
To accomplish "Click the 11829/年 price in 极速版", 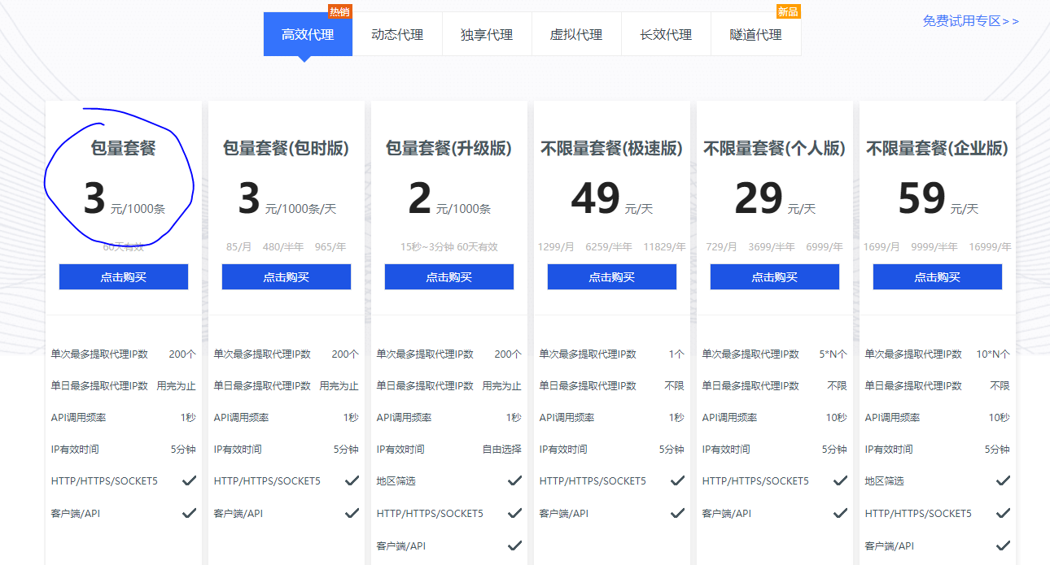I will (664, 246).
